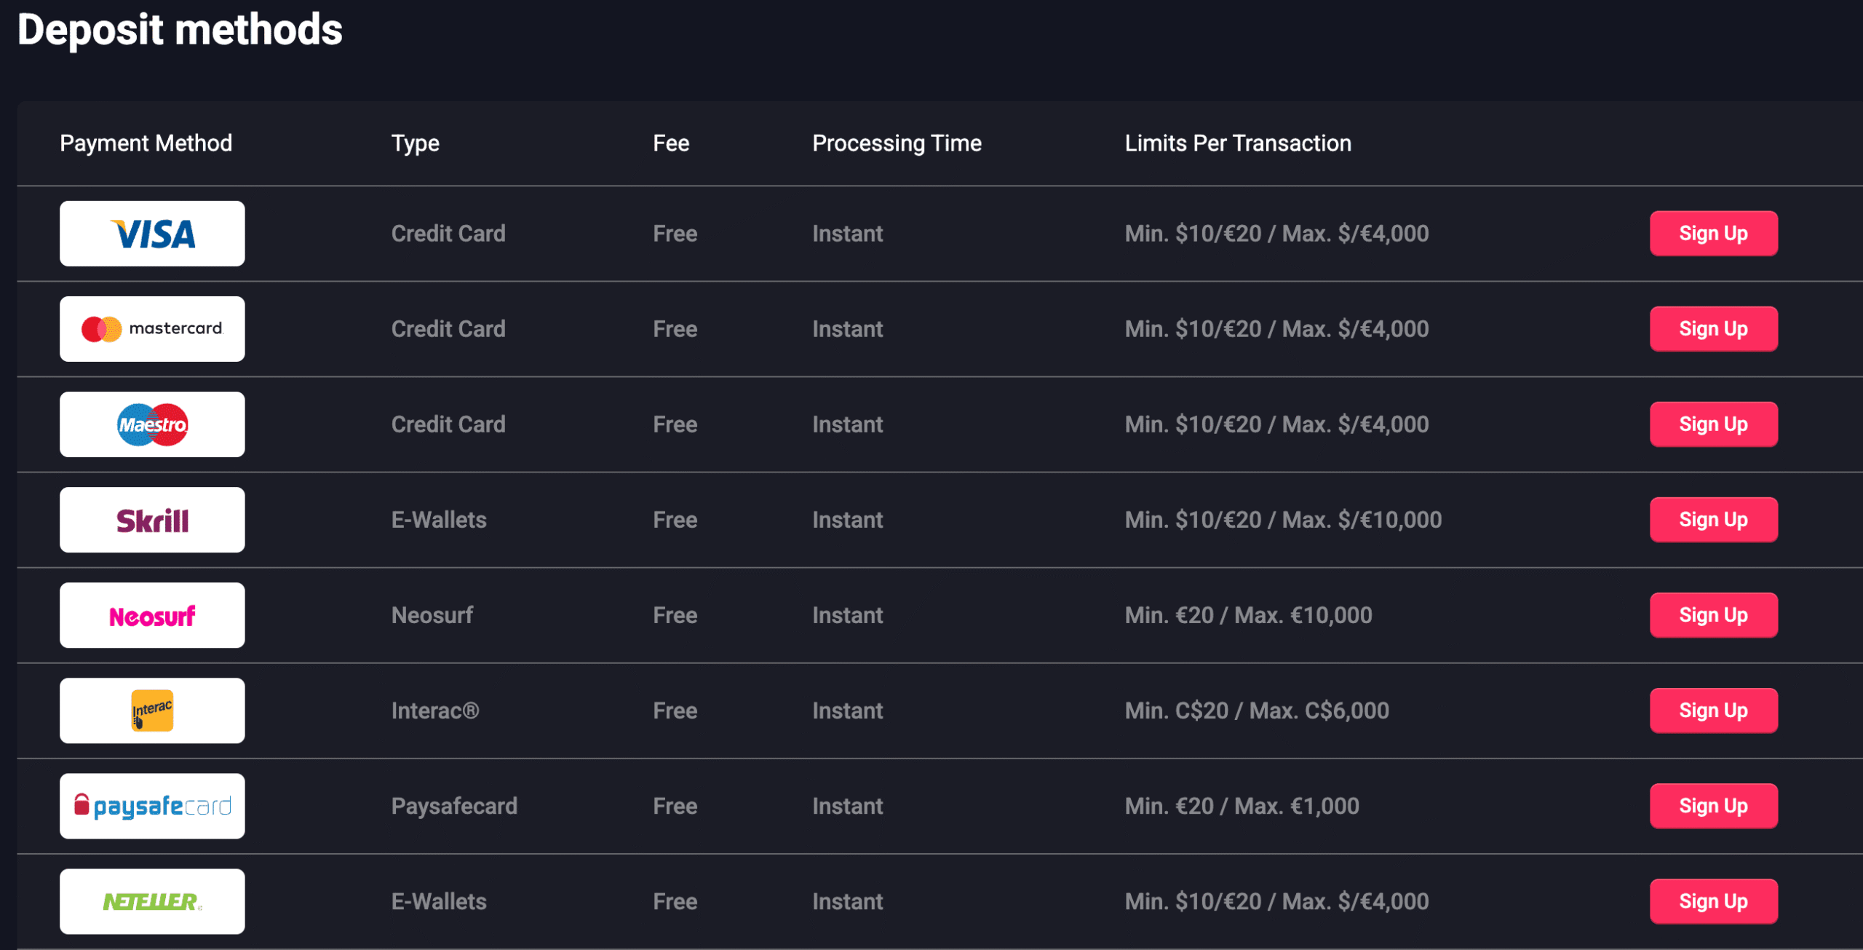Sign up via the Maestro row button

click(x=1714, y=424)
